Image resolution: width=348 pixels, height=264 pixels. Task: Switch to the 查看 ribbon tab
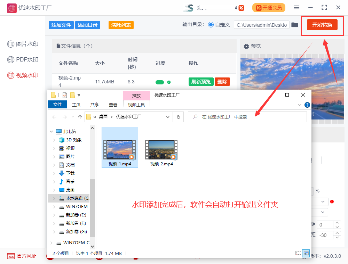[112, 105]
